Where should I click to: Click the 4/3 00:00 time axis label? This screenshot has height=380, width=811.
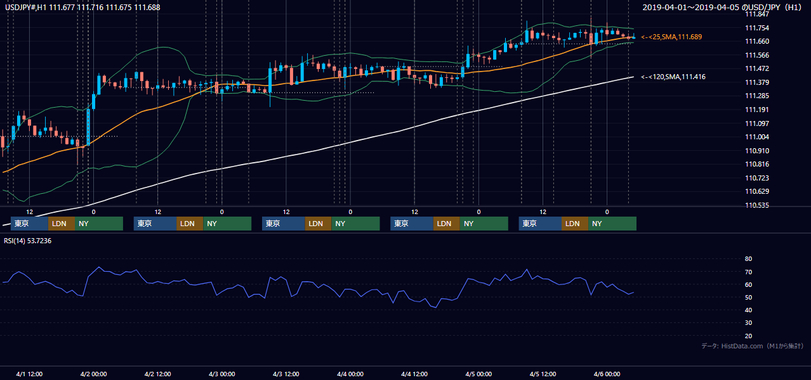click(221, 374)
